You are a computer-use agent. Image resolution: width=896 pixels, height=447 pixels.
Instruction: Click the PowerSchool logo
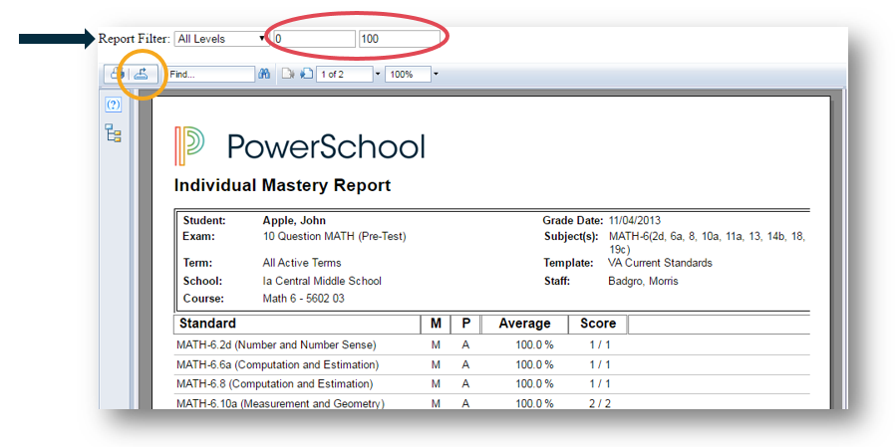coord(299,146)
